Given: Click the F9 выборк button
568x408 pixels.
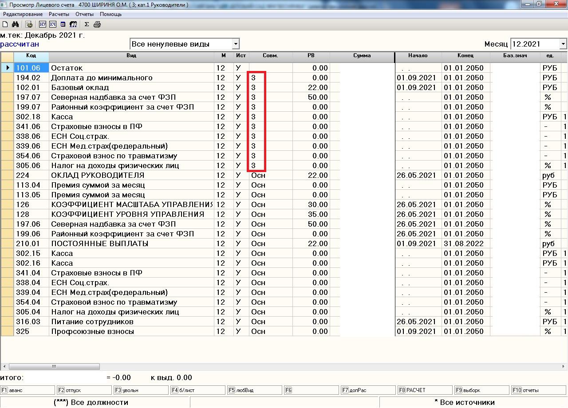Looking at the screenshot, I should (x=482, y=390).
